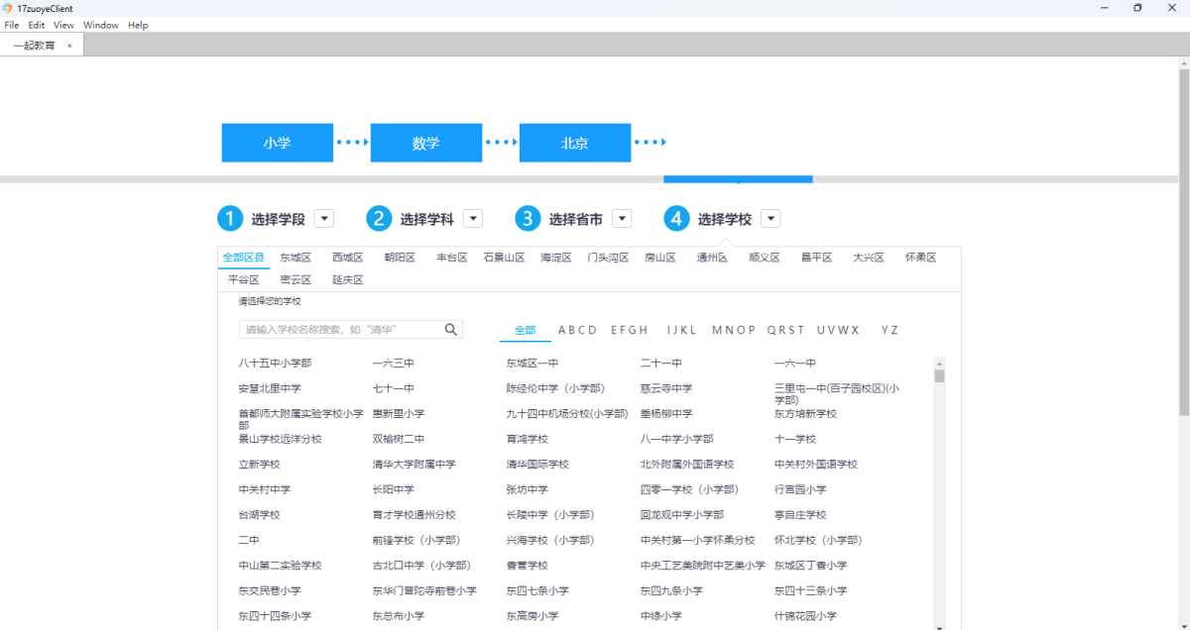Click the school list scrollbar down arrow

(939, 624)
